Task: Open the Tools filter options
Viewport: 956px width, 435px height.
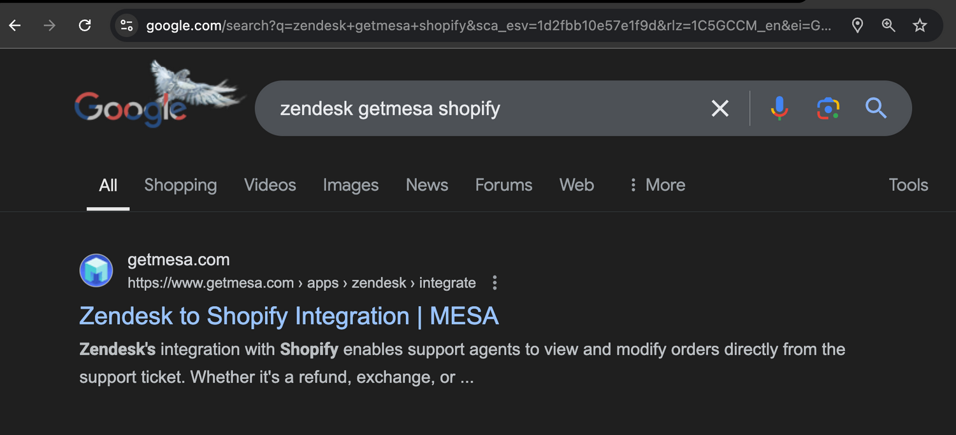Action: pyautogui.click(x=908, y=185)
